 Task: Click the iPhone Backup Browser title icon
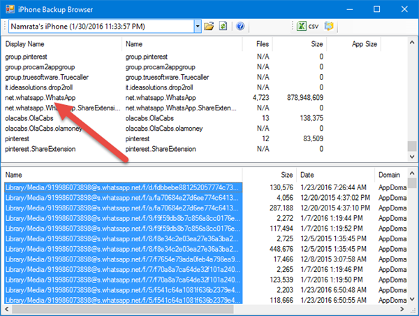(10, 9)
